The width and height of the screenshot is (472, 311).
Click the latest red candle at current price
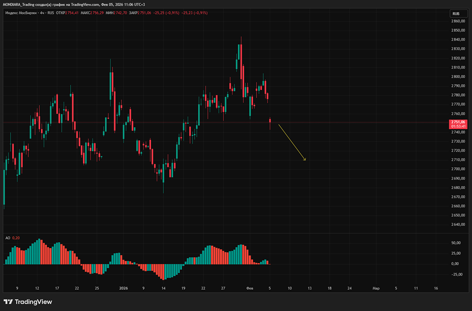pyautogui.click(x=270, y=121)
